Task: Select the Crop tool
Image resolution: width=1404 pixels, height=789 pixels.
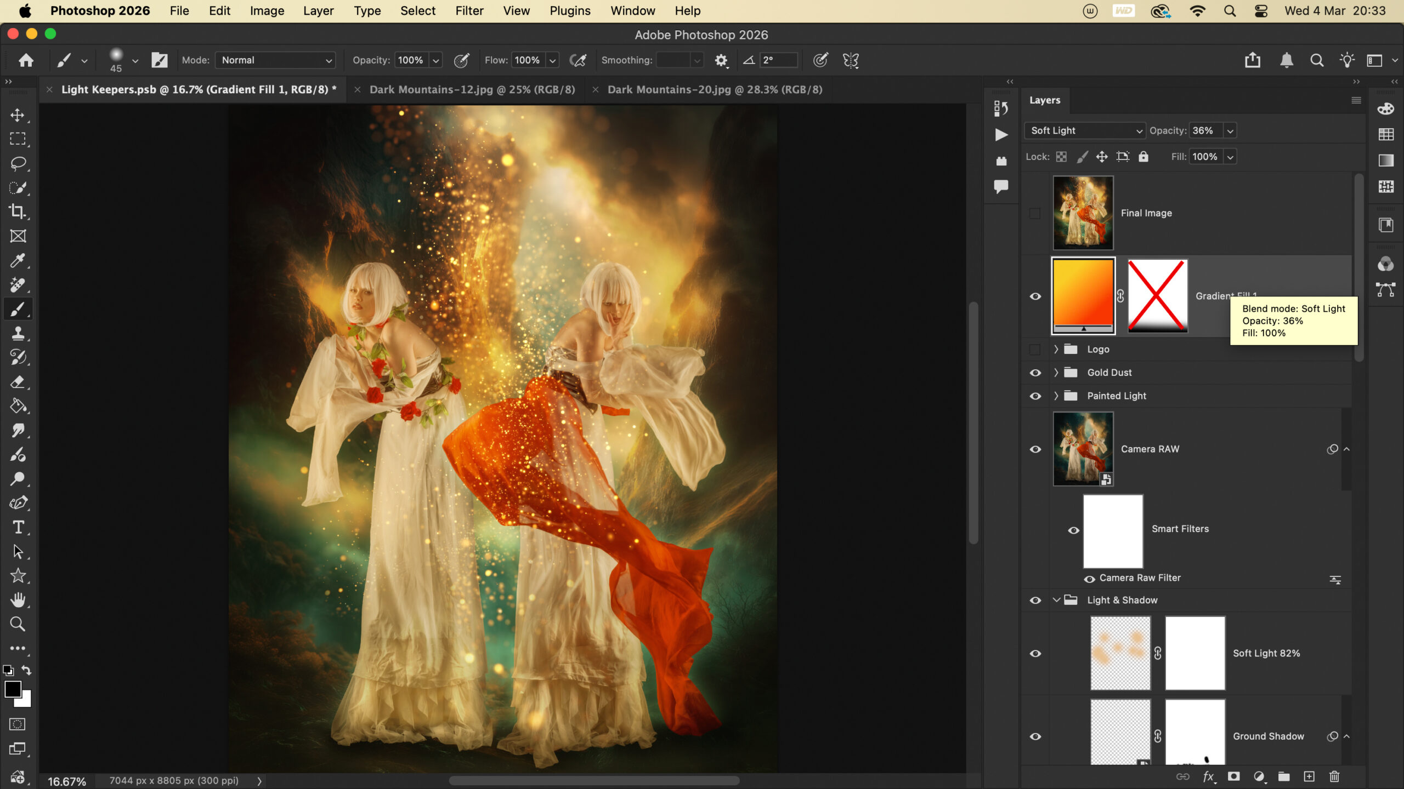Action: [18, 211]
